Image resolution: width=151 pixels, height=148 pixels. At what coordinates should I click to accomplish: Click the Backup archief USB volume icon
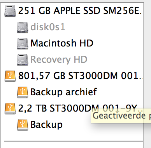coord(23,92)
